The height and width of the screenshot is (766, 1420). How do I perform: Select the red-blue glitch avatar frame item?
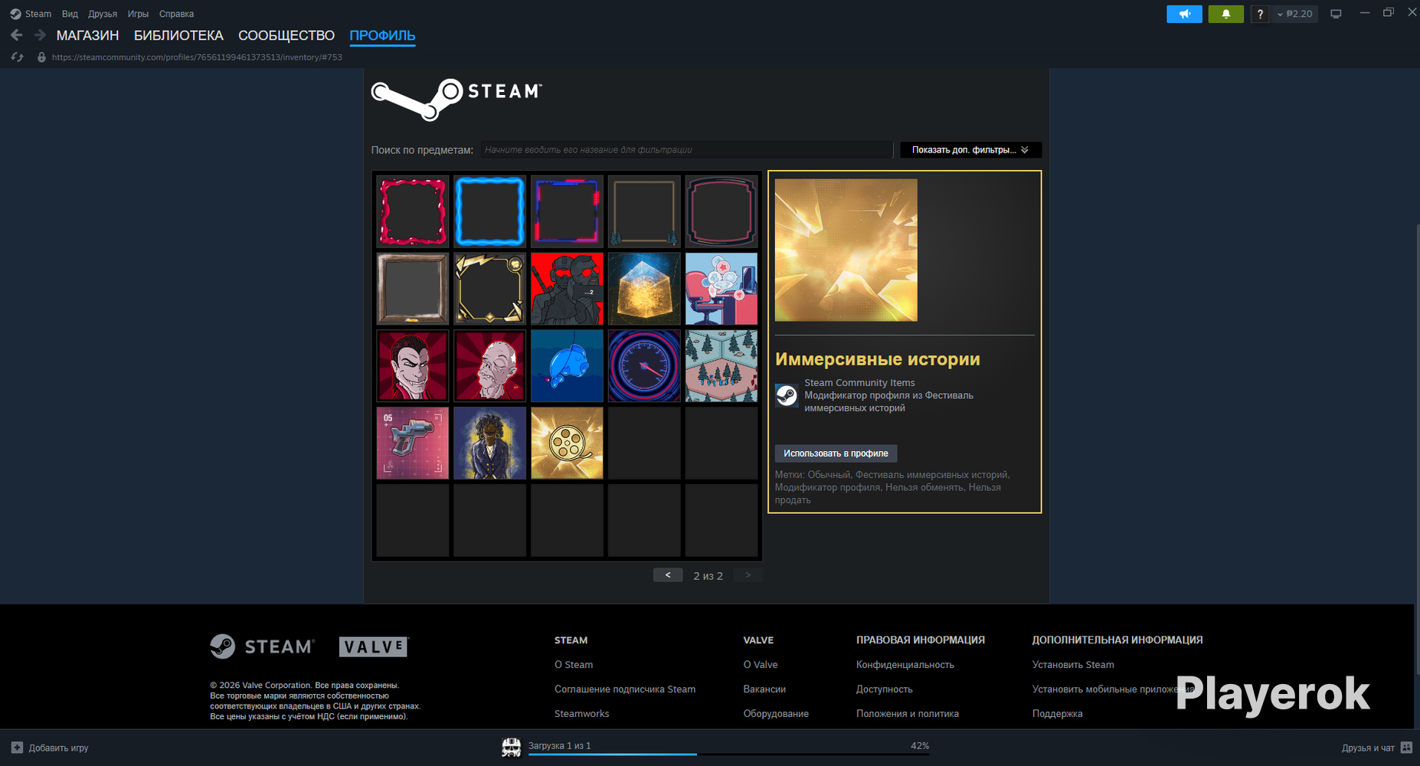point(567,211)
